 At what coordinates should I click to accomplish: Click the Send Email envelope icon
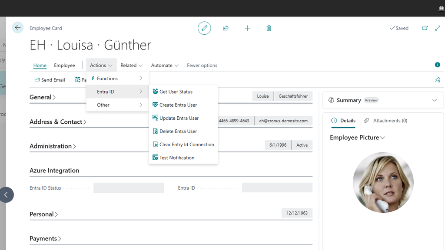[37, 80]
